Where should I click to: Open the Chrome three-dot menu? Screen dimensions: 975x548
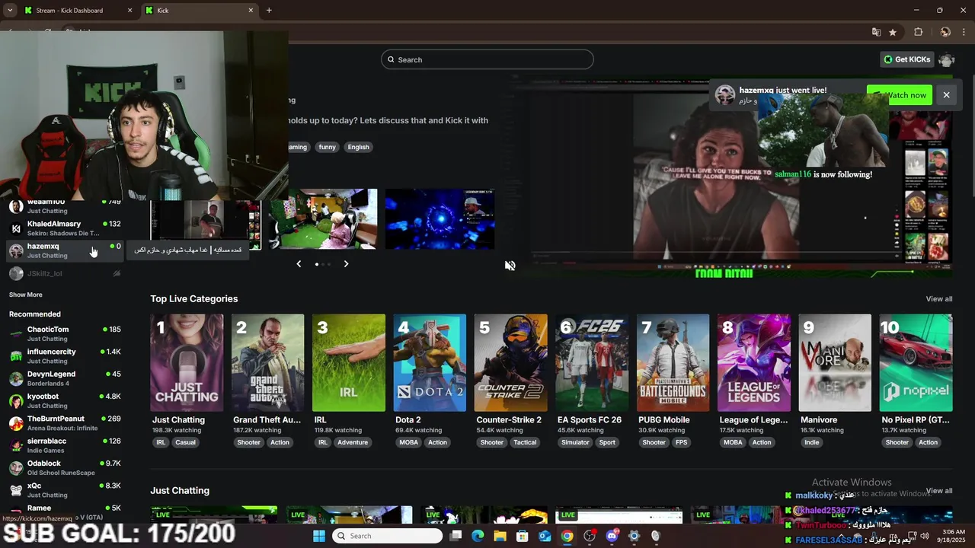coord(964,32)
